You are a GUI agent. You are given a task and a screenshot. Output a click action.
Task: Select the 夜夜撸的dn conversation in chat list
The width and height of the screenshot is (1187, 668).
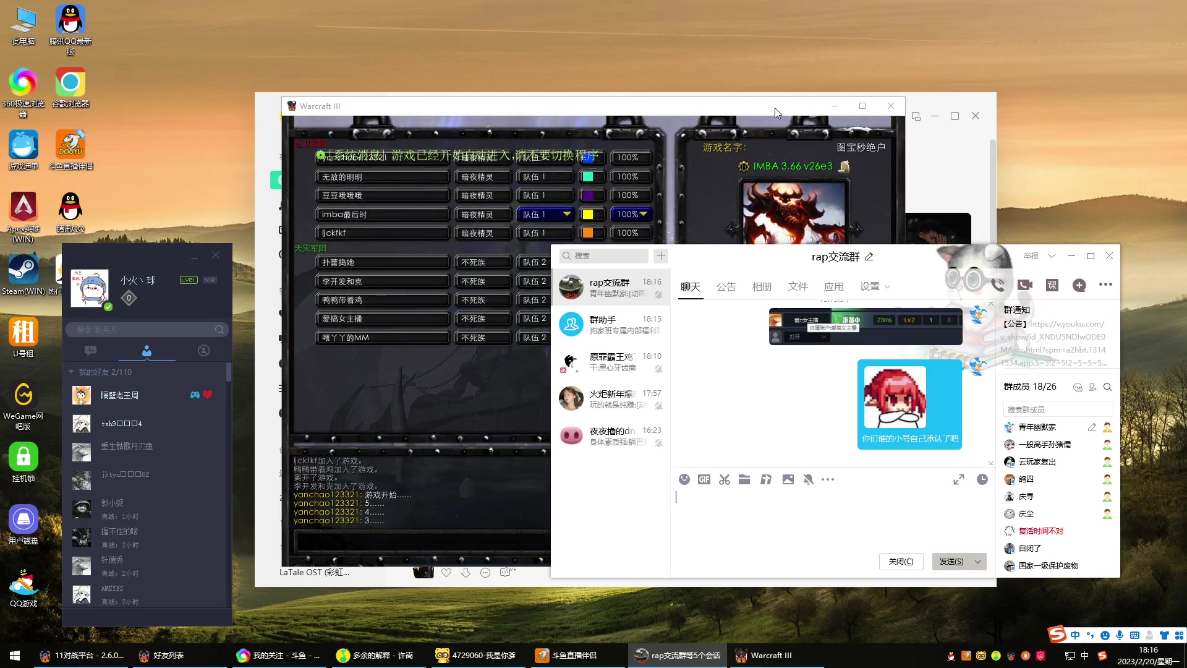pos(611,436)
